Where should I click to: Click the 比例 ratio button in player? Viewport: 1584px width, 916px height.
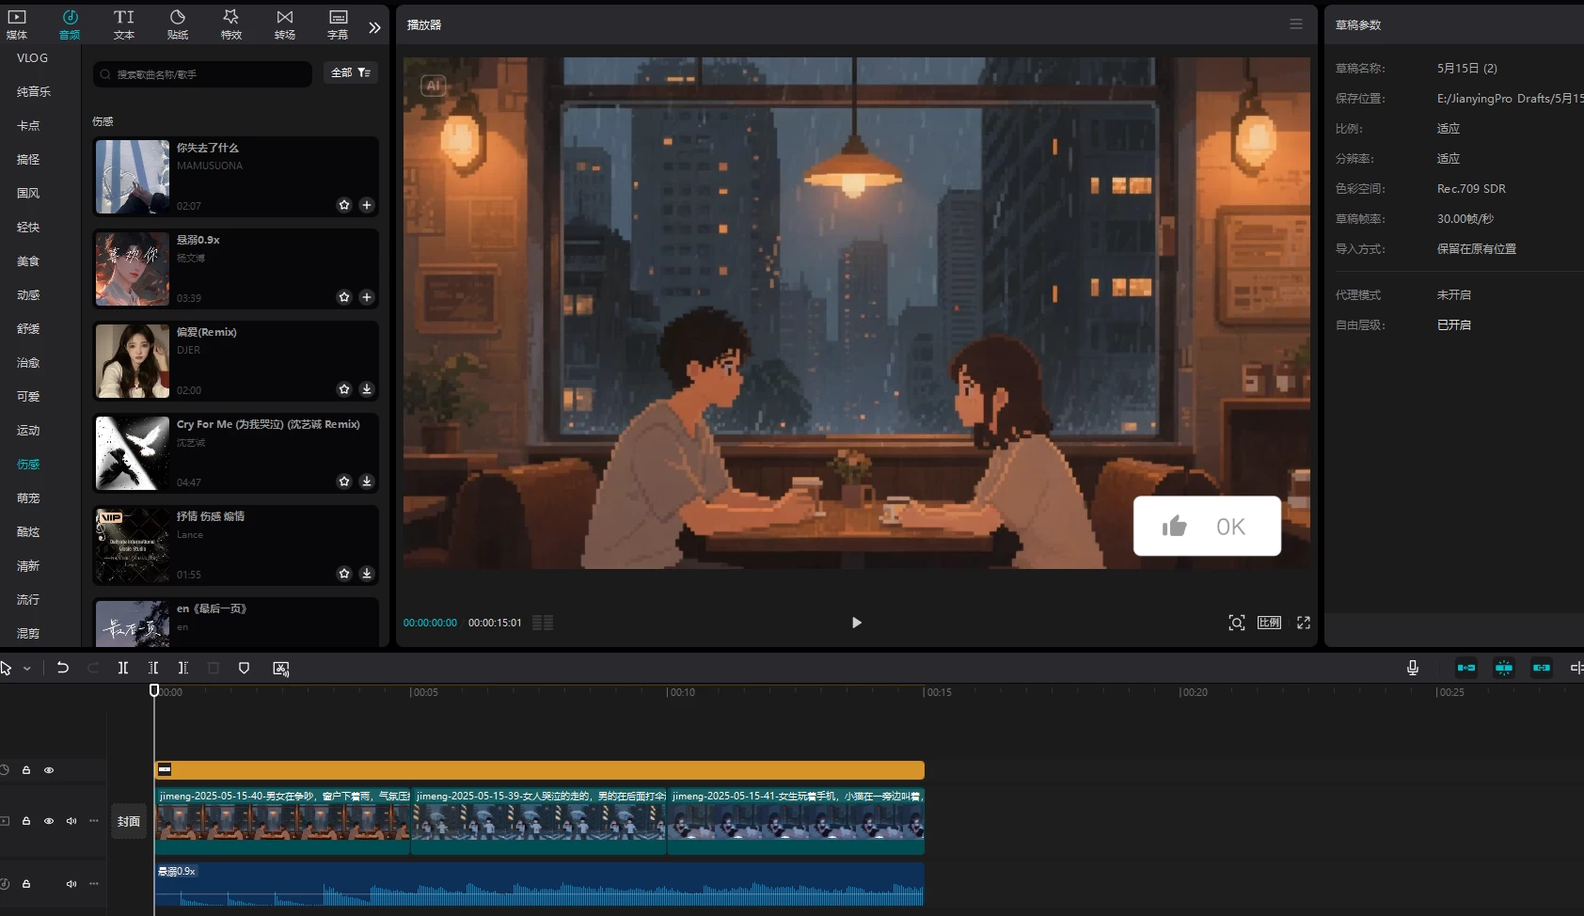(x=1269, y=623)
